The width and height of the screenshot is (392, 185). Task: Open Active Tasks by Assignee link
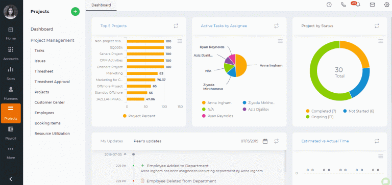tap(224, 25)
